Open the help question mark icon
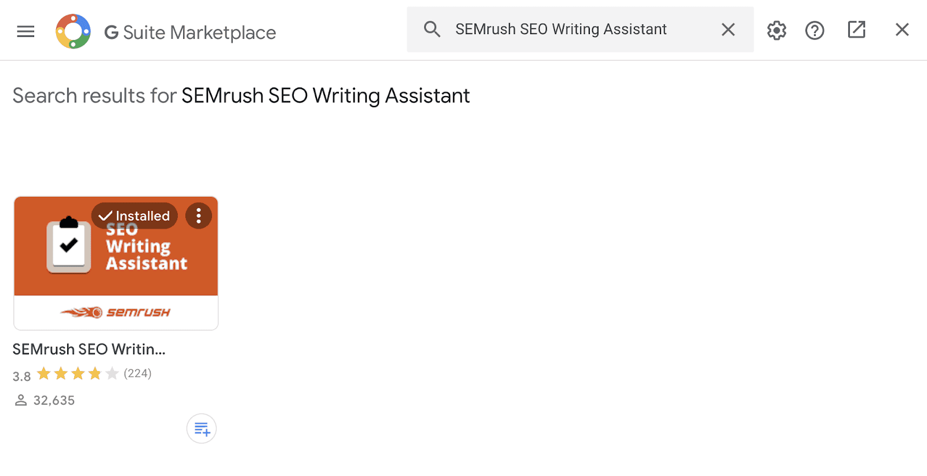Screen dimensions: 927x476 point(815,30)
